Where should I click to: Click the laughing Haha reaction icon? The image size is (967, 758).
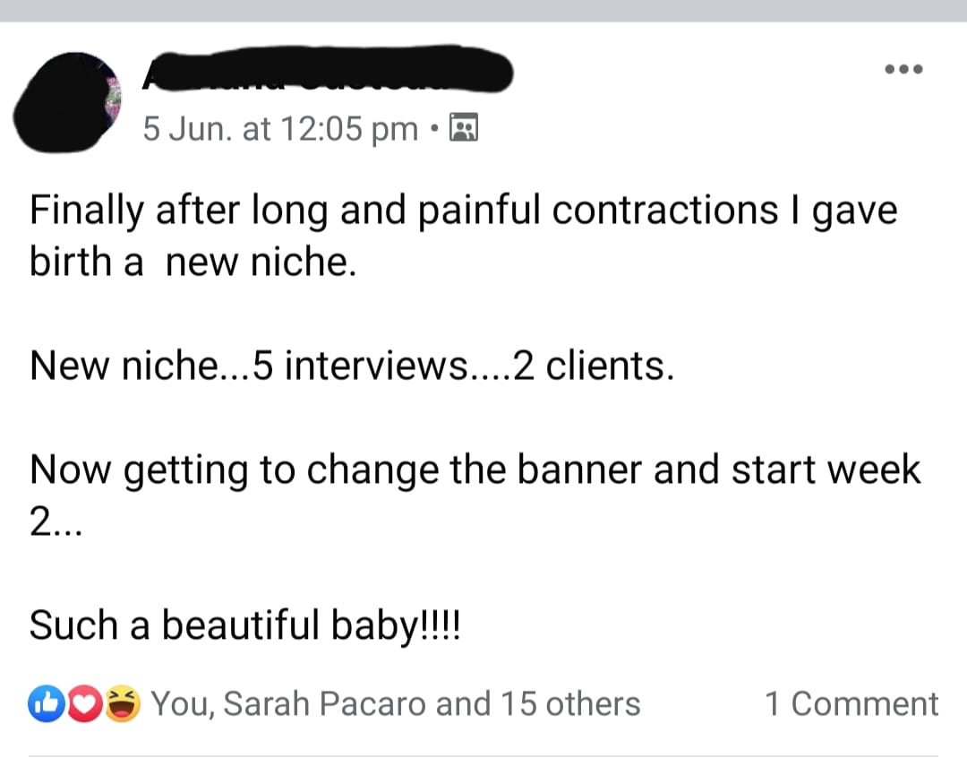(x=121, y=704)
